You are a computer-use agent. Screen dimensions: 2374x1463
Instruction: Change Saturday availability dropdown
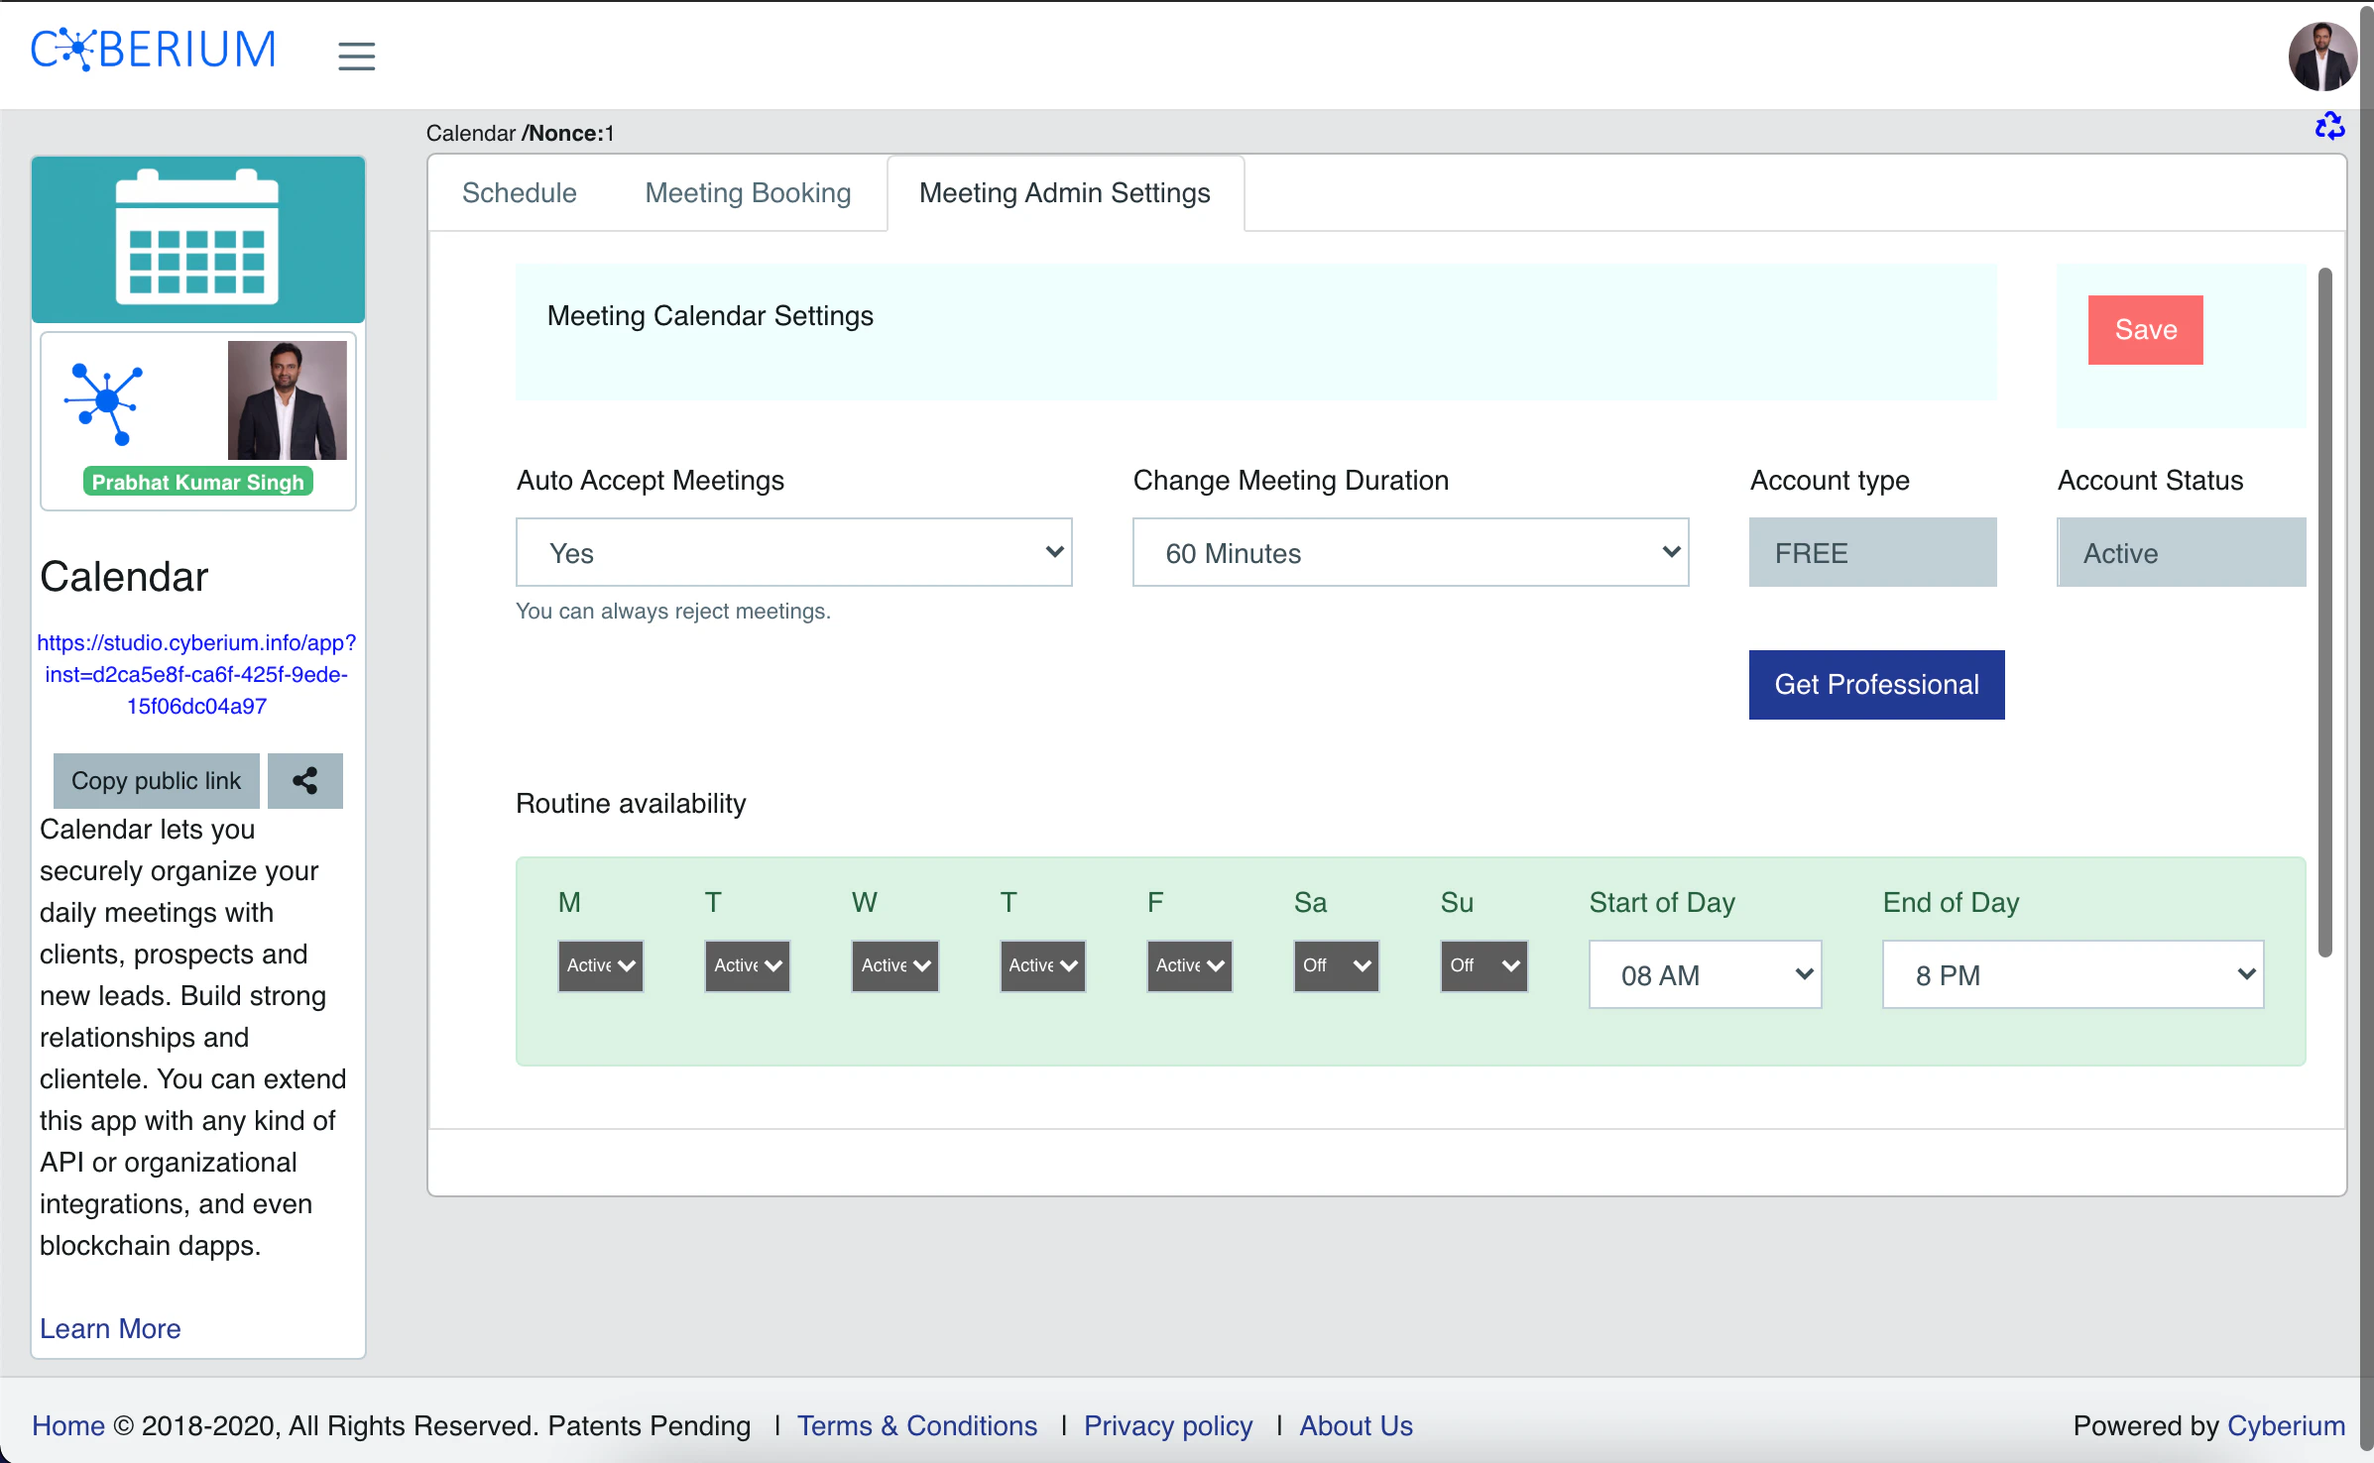point(1337,966)
